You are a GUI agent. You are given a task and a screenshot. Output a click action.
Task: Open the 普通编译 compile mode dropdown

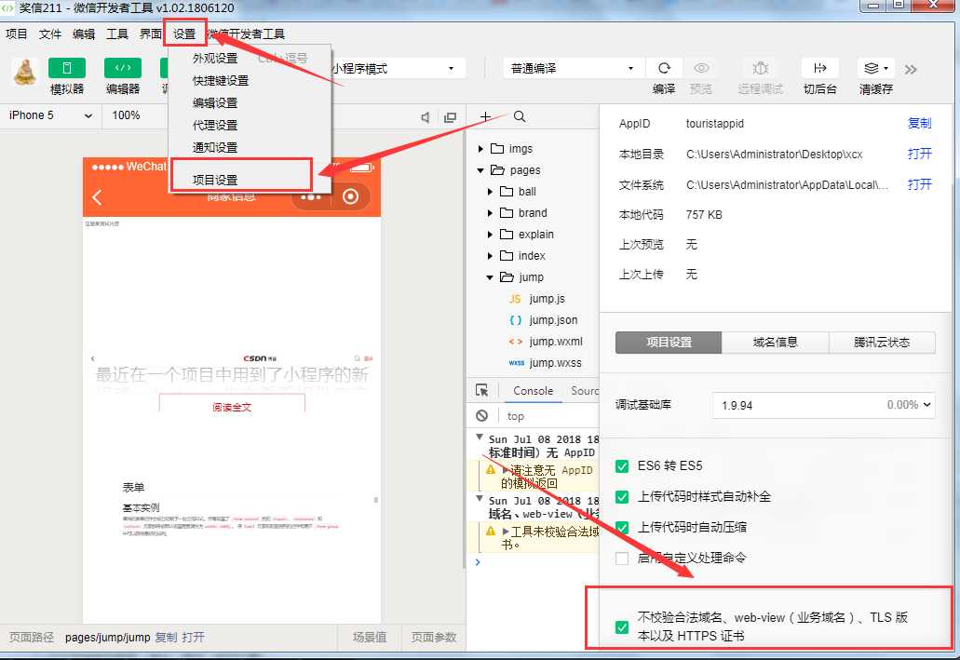click(574, 69)
